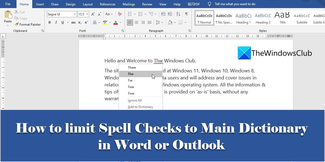Clear all formatting
The width and height of the screenshot is (325, 162).
[x=120, y=14]
